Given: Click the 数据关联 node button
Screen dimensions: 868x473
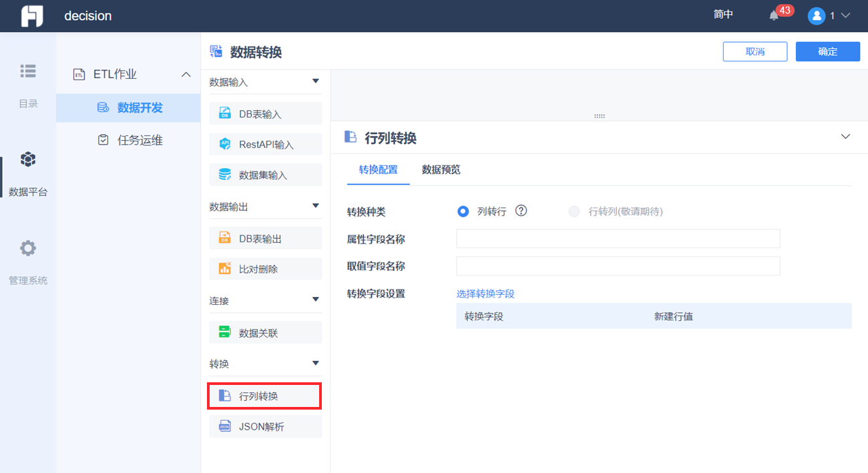Looking at the screenshot, I should (x=265, y=332).
